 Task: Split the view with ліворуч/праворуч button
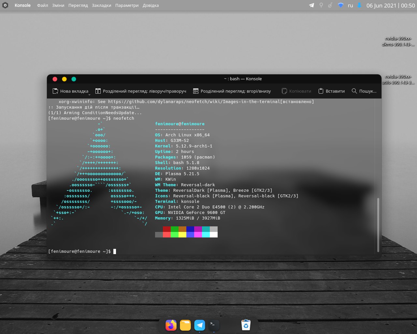pos(140,91)
